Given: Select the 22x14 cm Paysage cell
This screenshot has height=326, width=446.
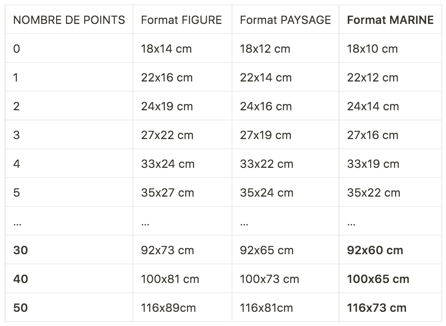Looking at the screenshot, I should [266, 77].
